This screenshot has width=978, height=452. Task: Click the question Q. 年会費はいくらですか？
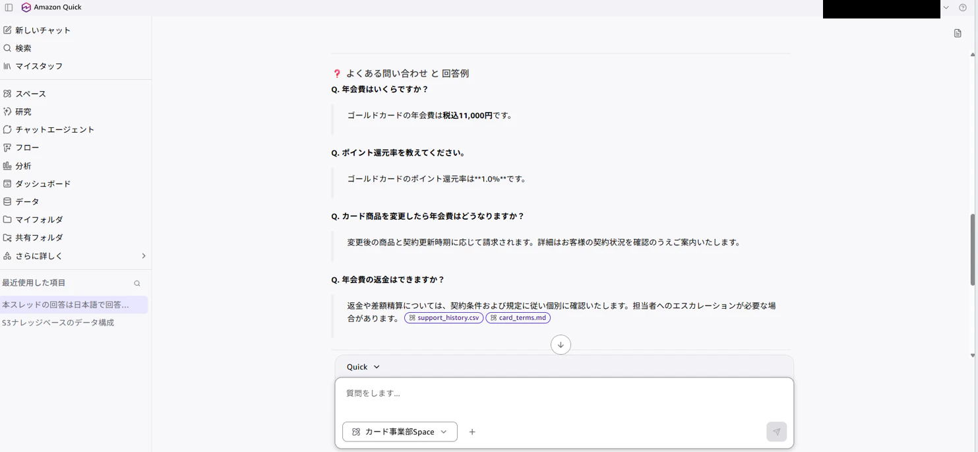point(380,90)
